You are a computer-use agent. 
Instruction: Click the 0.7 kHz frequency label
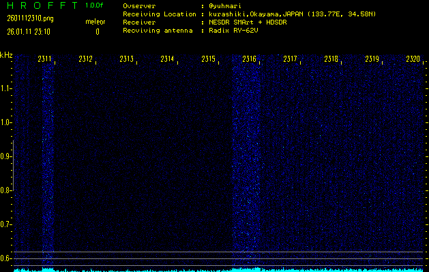pyautogui.click(x=6, y=224)
